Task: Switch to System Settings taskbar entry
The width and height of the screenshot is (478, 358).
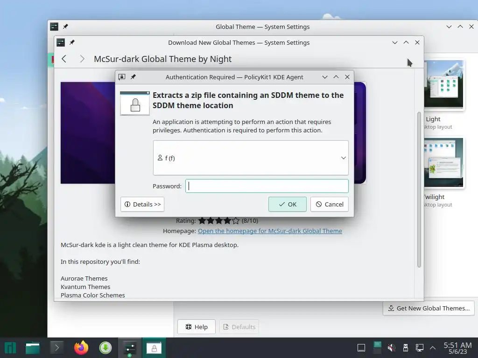Action: [130, 348]
